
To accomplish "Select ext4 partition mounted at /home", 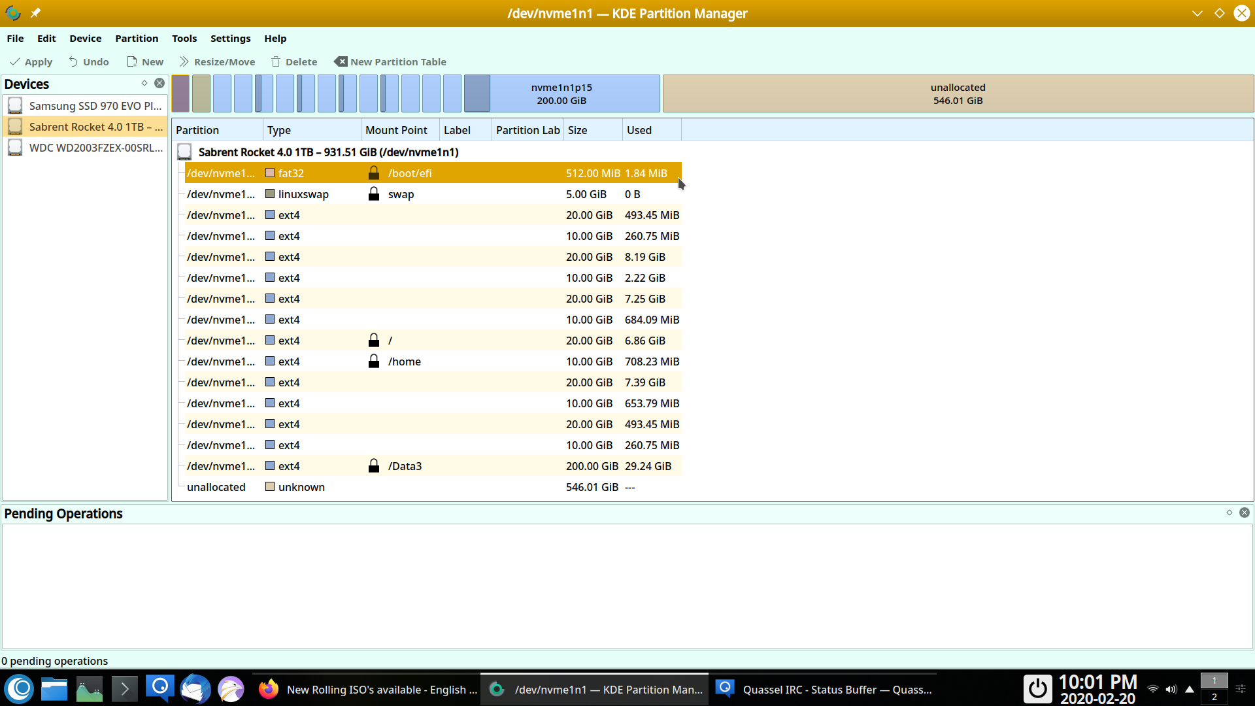I will (x=433, y=361).
